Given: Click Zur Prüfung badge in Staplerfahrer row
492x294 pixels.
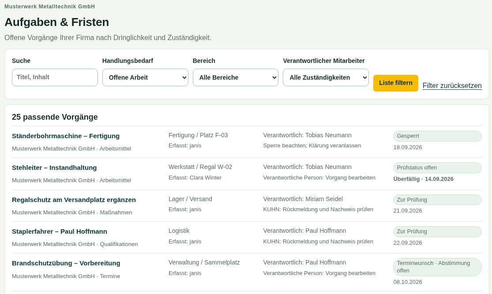Looking at the screenshot, I should click(x=437, y=232).
